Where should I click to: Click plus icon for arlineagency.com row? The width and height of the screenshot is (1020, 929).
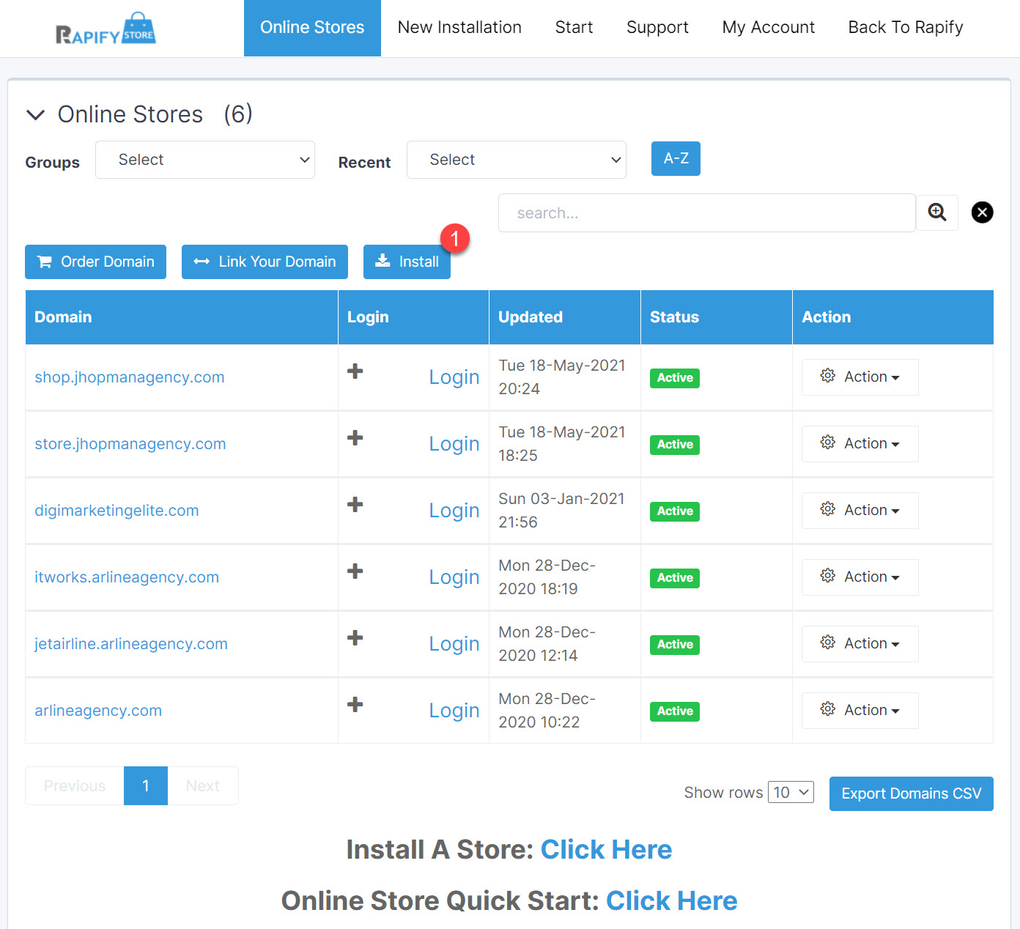point(355,705)
